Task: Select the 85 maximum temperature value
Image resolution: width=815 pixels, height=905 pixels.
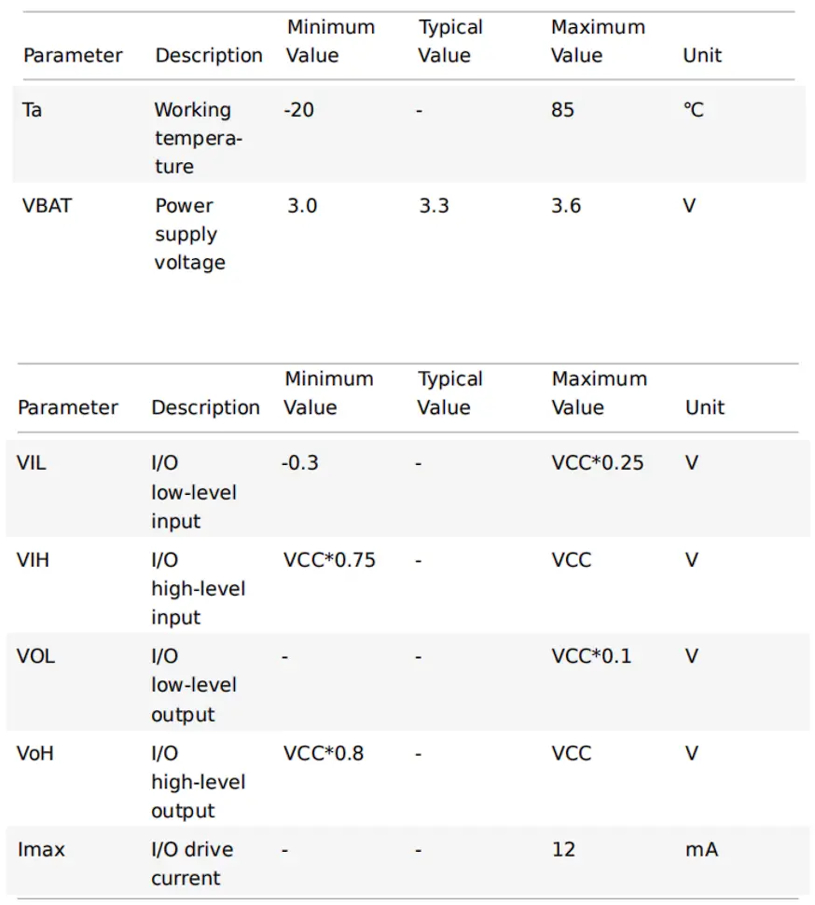Action: pyautogui.click(x=563, y=110)
